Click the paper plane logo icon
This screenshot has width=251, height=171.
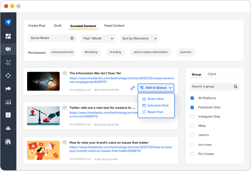[x=8, y=22]
